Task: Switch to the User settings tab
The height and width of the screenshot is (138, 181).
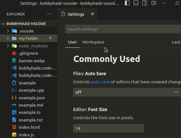Action: point(72,42)
